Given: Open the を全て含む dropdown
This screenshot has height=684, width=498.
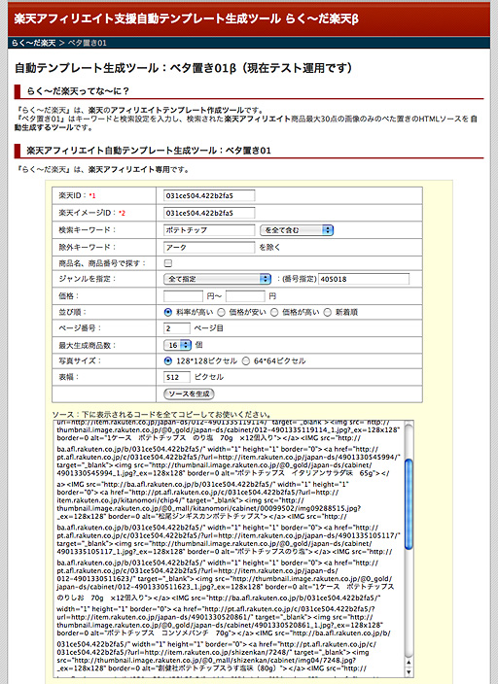Looking at the screenshot, I should [297, 230].
